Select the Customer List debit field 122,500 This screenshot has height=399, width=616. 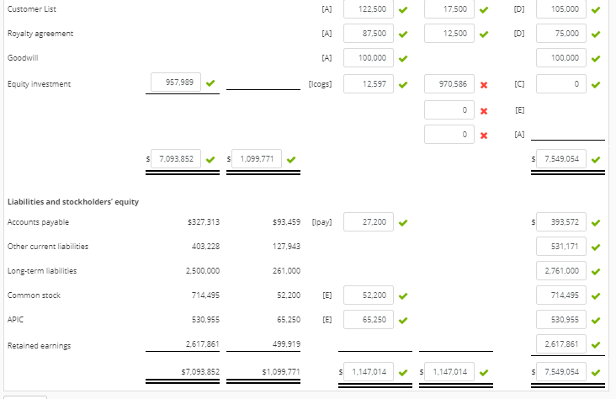click(x=369, y=9)
